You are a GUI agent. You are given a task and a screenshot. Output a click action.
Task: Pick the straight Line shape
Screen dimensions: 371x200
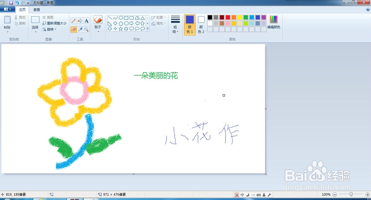(x=110, y=18)
